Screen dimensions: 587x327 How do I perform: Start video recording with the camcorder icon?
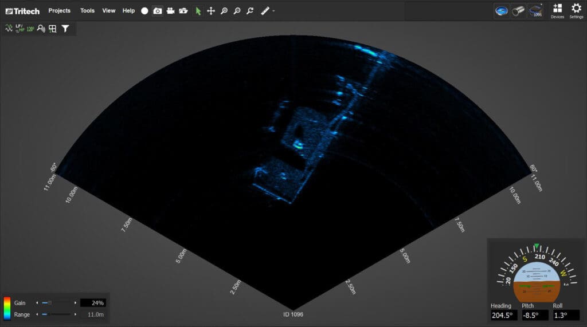click(170, 11)
